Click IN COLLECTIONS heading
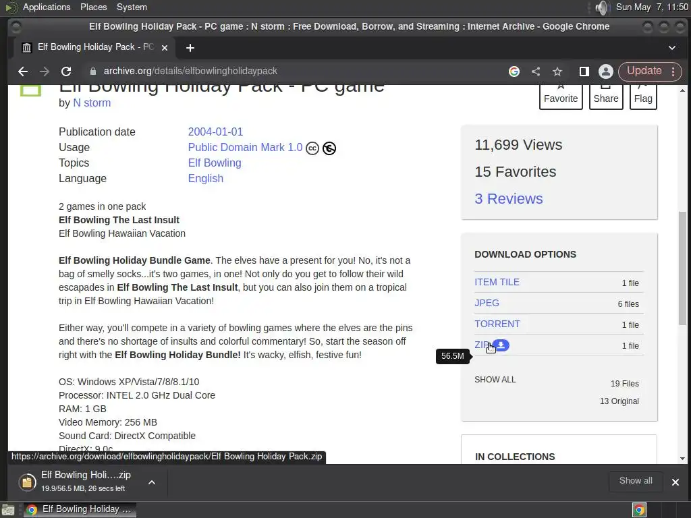Screen dimensions: 691x518 515,457
